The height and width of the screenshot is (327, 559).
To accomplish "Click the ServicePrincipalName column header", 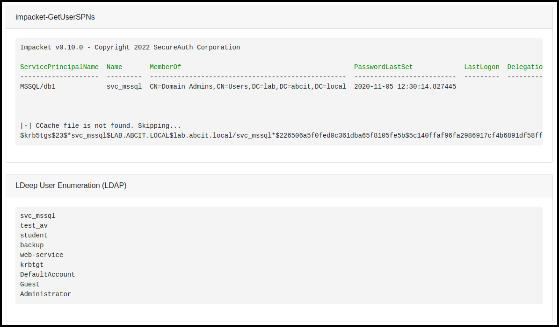I will click(x=59, y=67).
